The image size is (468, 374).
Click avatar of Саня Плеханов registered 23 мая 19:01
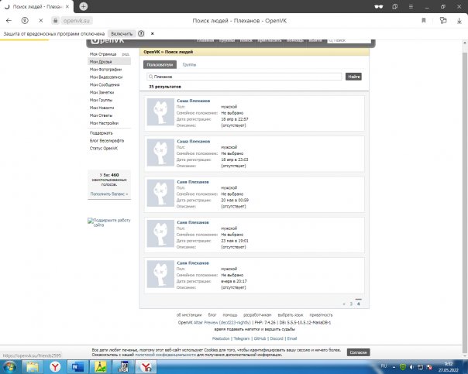[160, 234]
